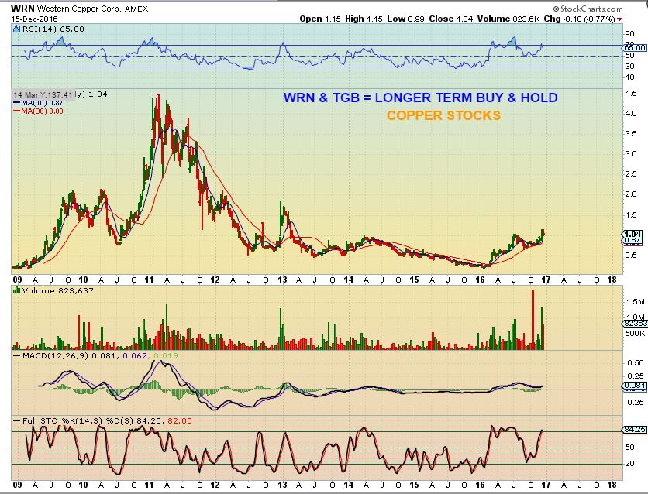Click year 16 on the bottom stochastic time axis

[480, 485]
